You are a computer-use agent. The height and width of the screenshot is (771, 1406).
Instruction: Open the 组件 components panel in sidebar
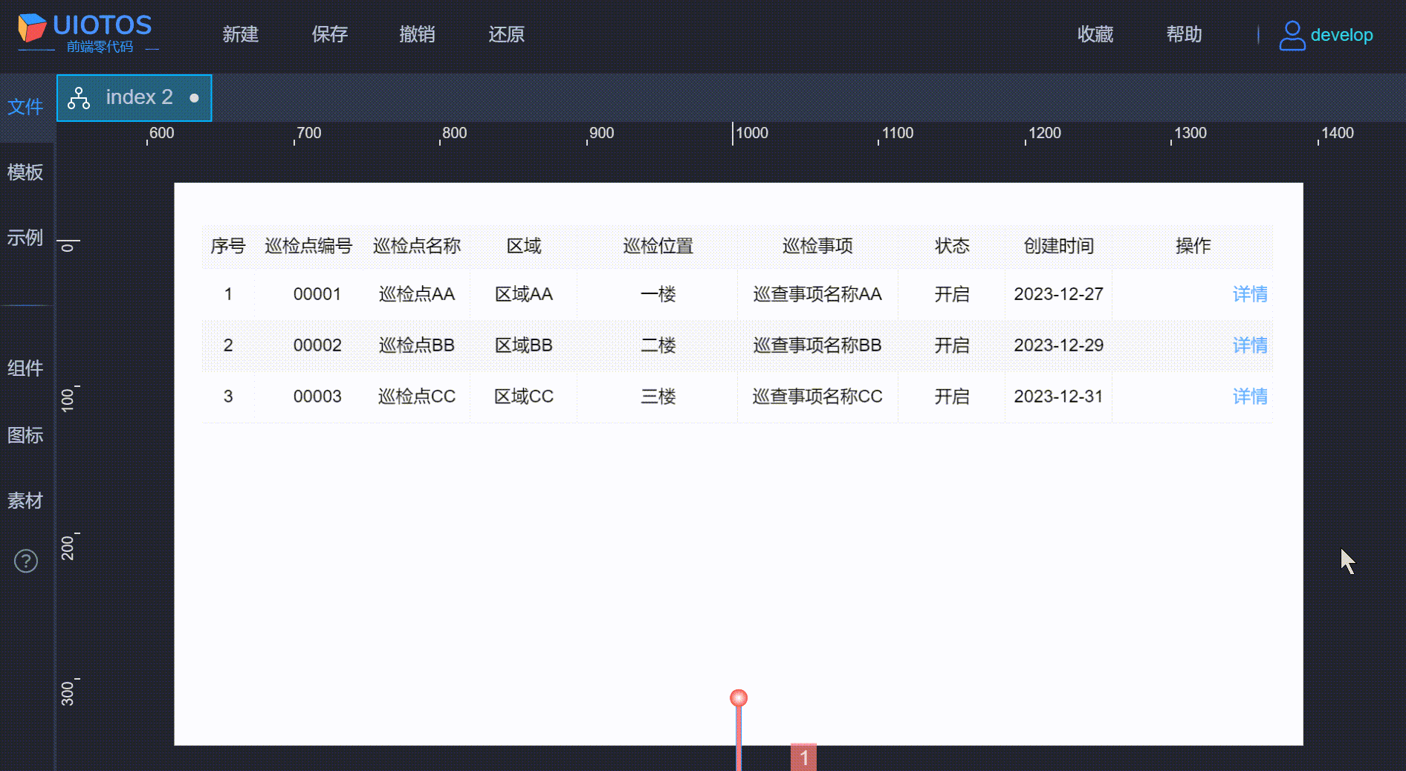[x=25, y=369]
